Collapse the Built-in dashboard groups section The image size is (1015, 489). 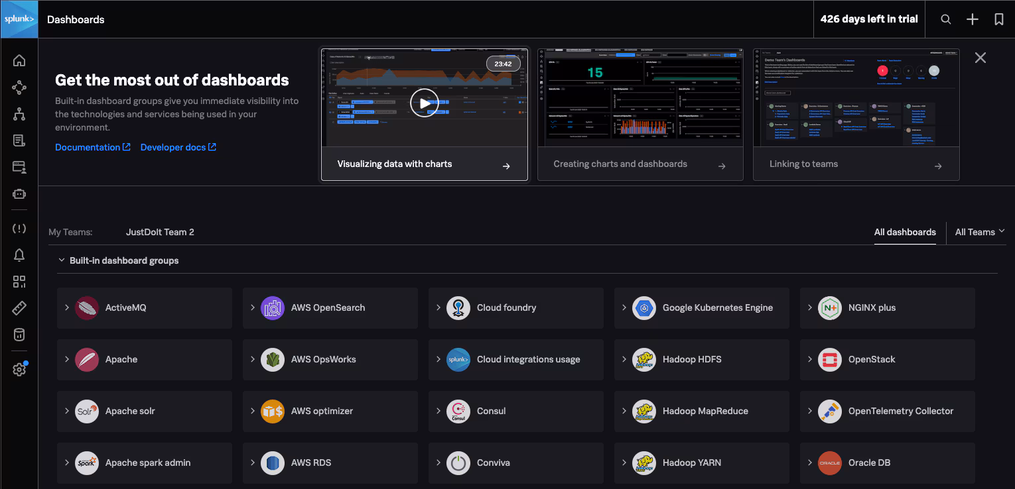62,260
